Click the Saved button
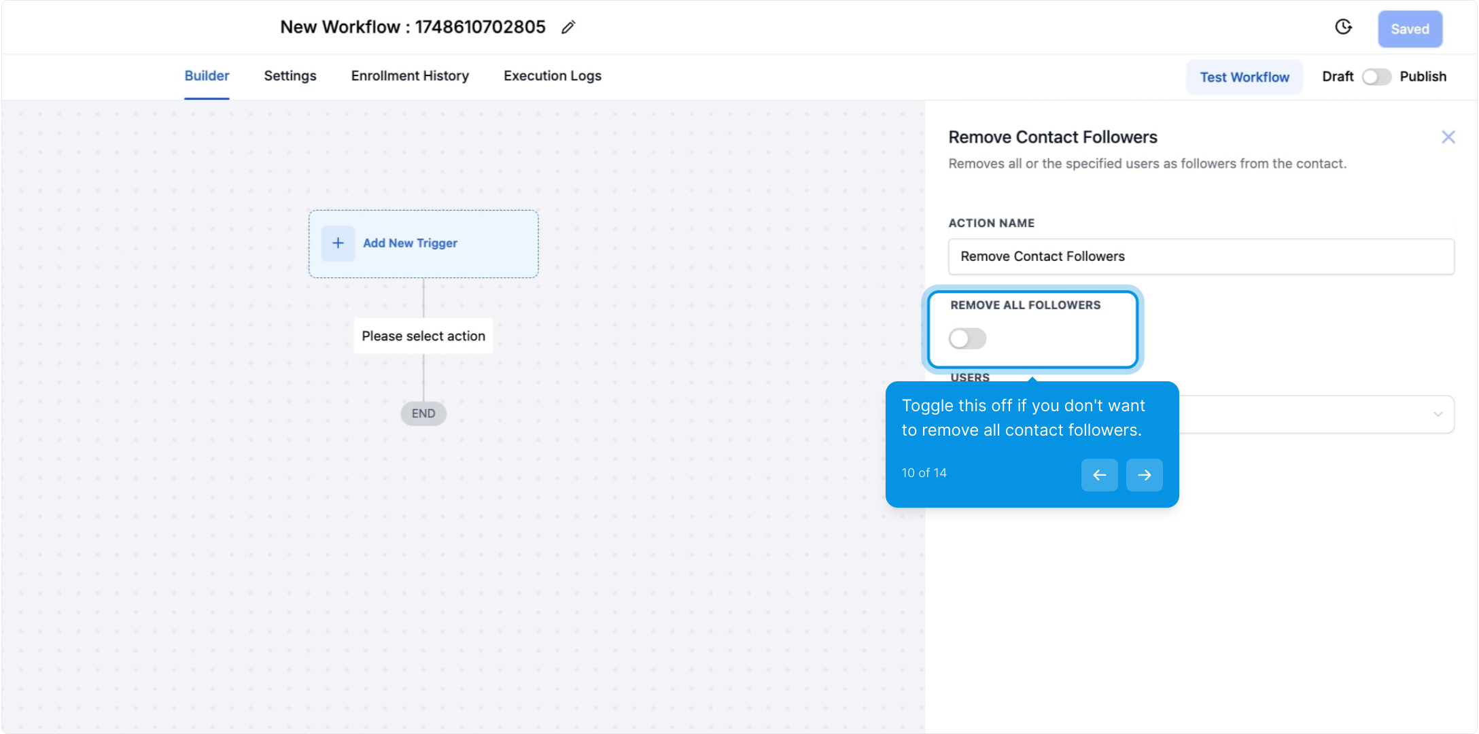Screen dimensions: 1479x734 (x=1410, y=29)
